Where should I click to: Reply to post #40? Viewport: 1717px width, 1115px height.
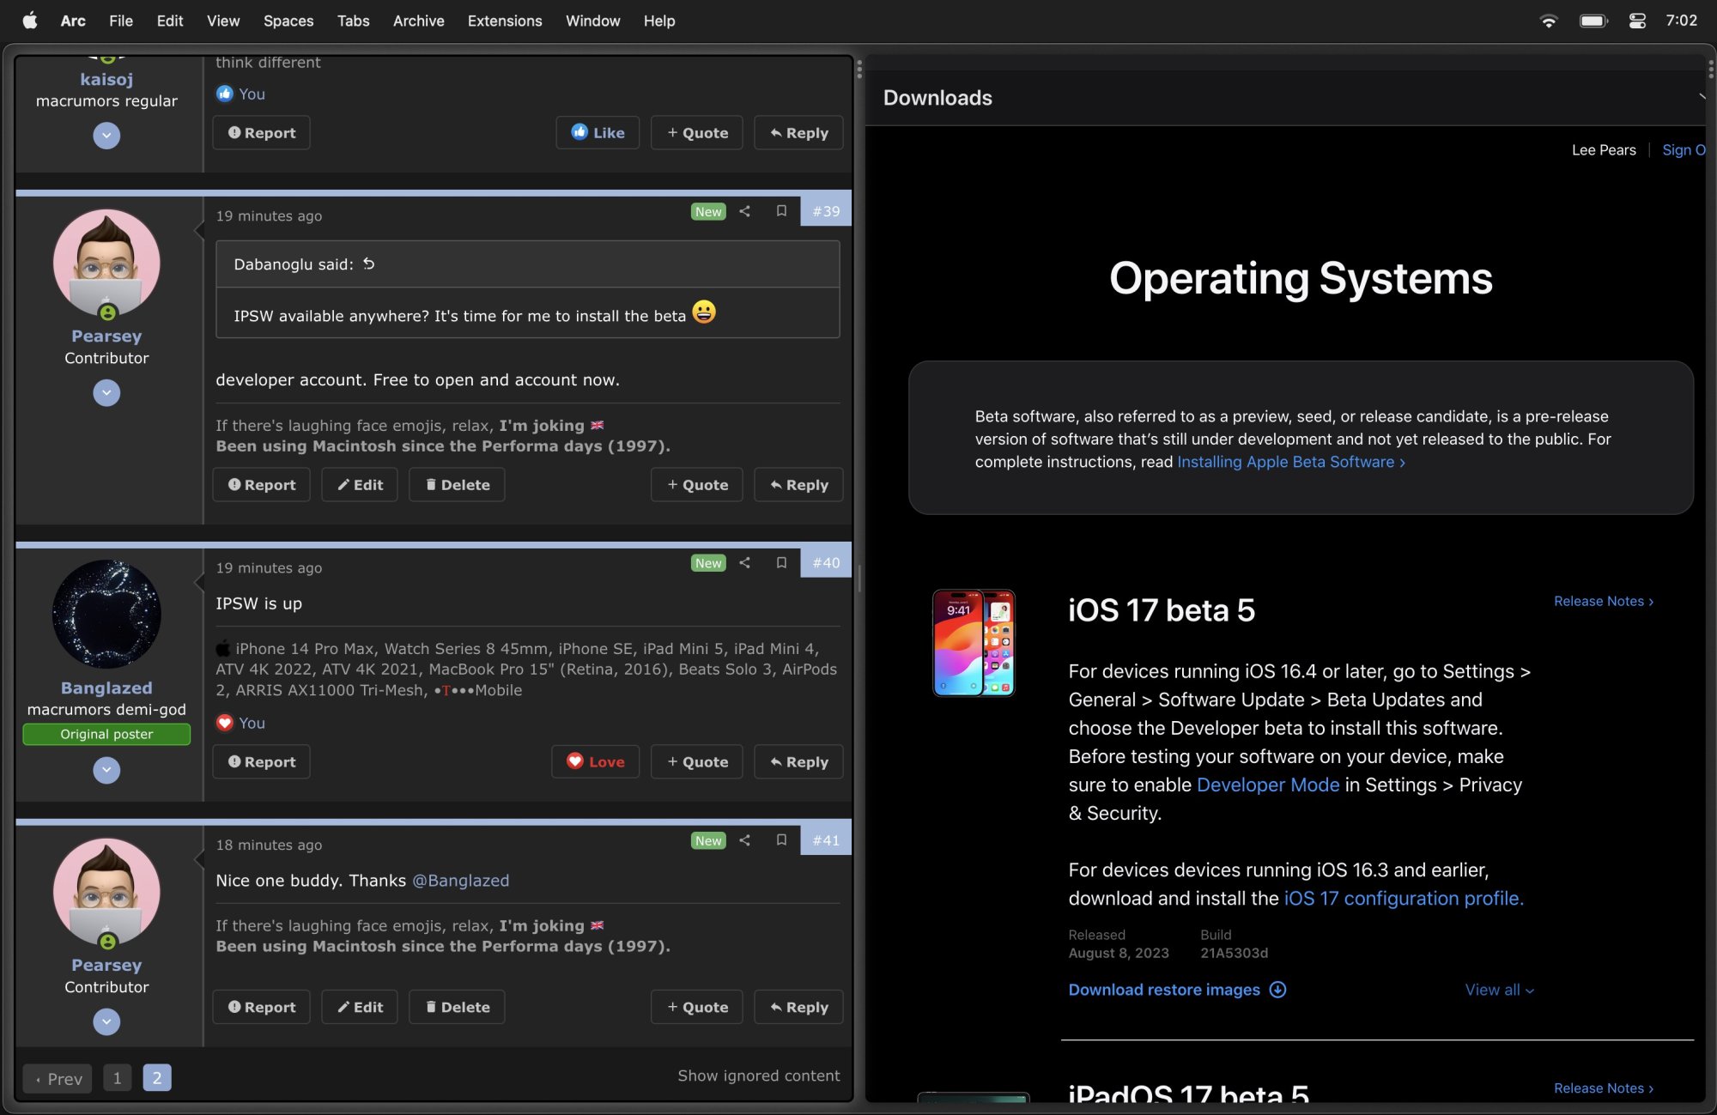pos(798,762)
